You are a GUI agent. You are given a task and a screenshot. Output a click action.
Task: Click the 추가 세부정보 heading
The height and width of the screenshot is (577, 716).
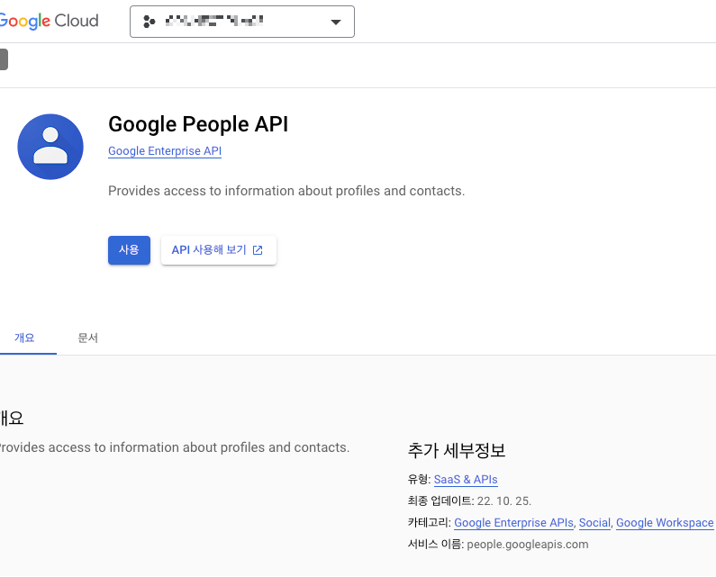click(457, 451)
